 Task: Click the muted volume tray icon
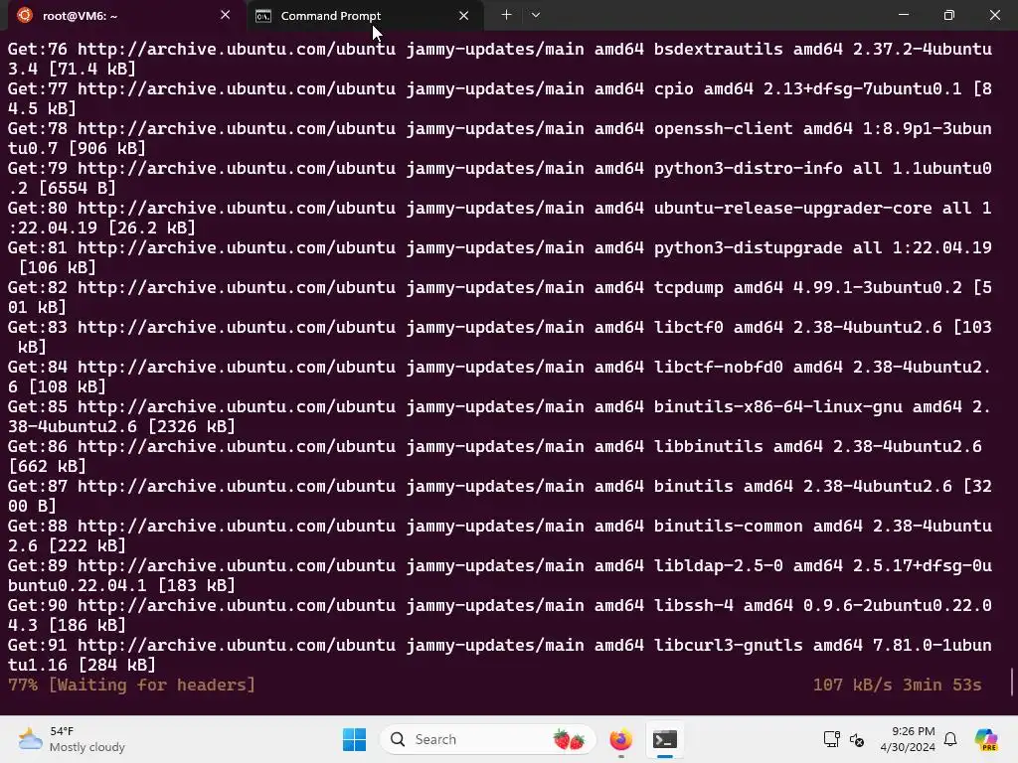click(857, 739)
